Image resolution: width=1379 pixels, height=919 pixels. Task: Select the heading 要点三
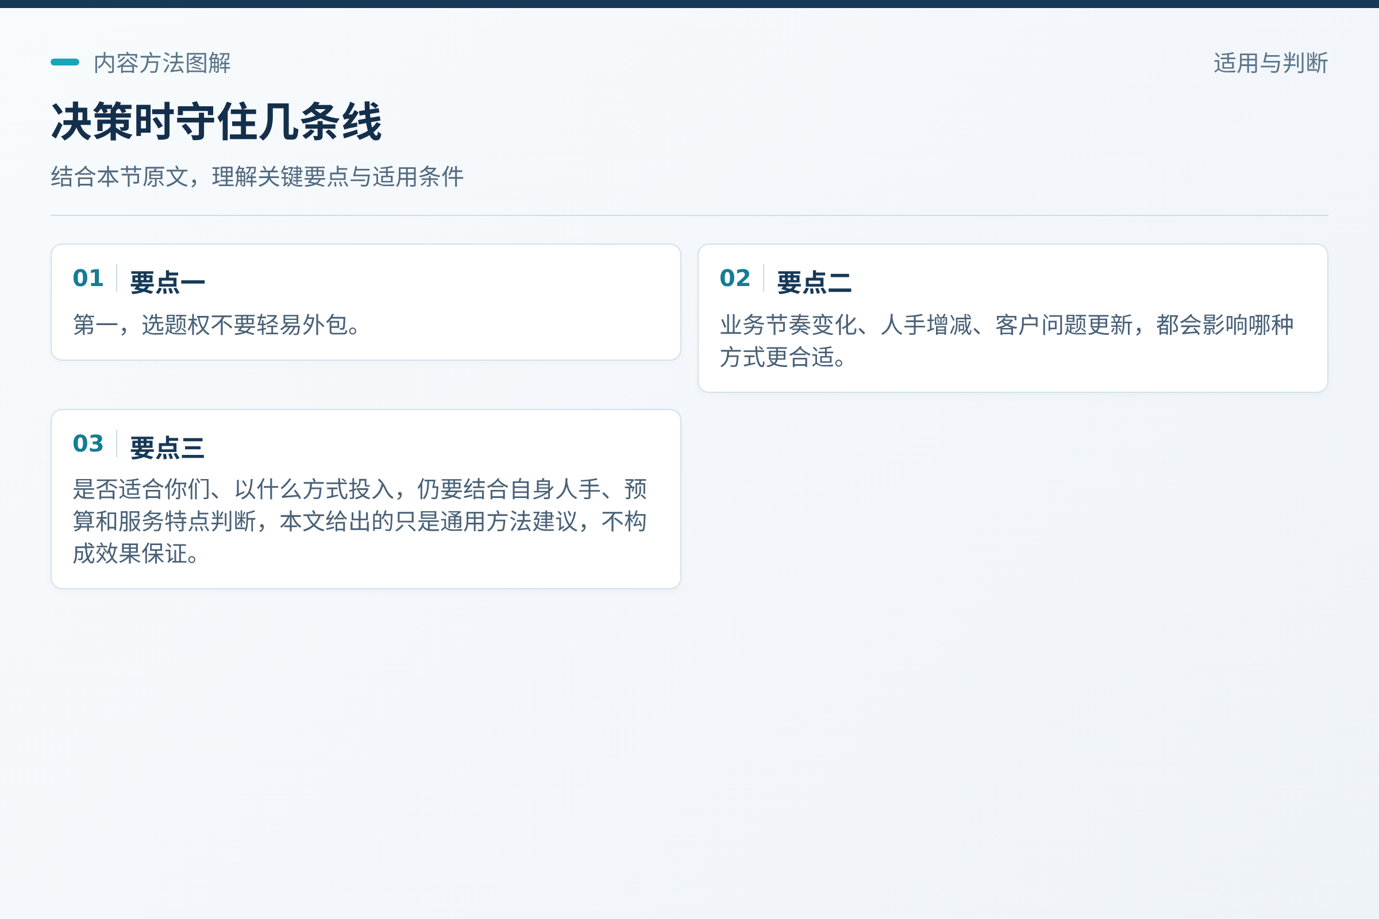click(167, 448)
